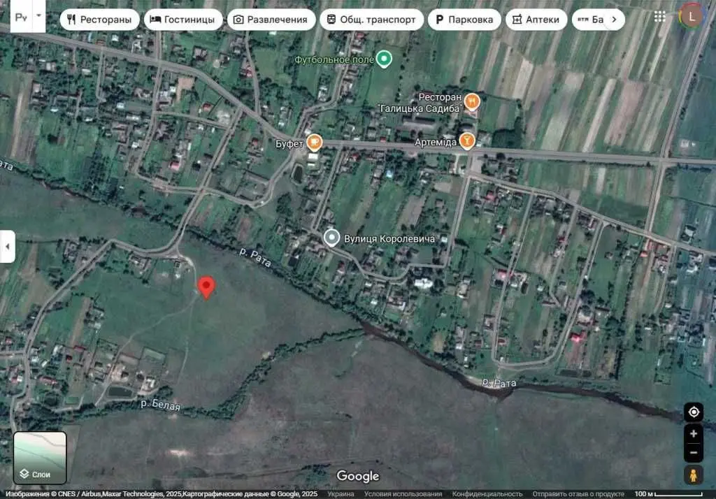The width and height of the screenshot is (716, 499).
Task: Open the dropdown arrow beside the search box
Action: click(39, 16)
